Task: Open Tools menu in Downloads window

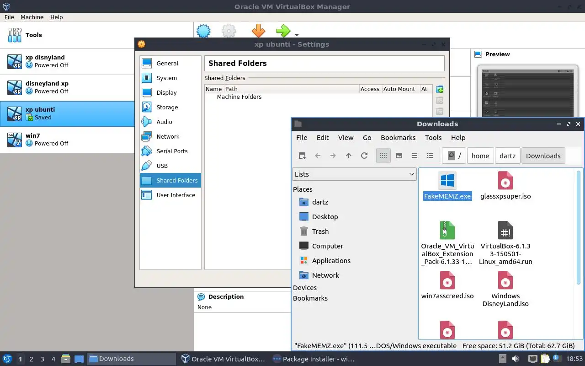Action: (433, 137)
